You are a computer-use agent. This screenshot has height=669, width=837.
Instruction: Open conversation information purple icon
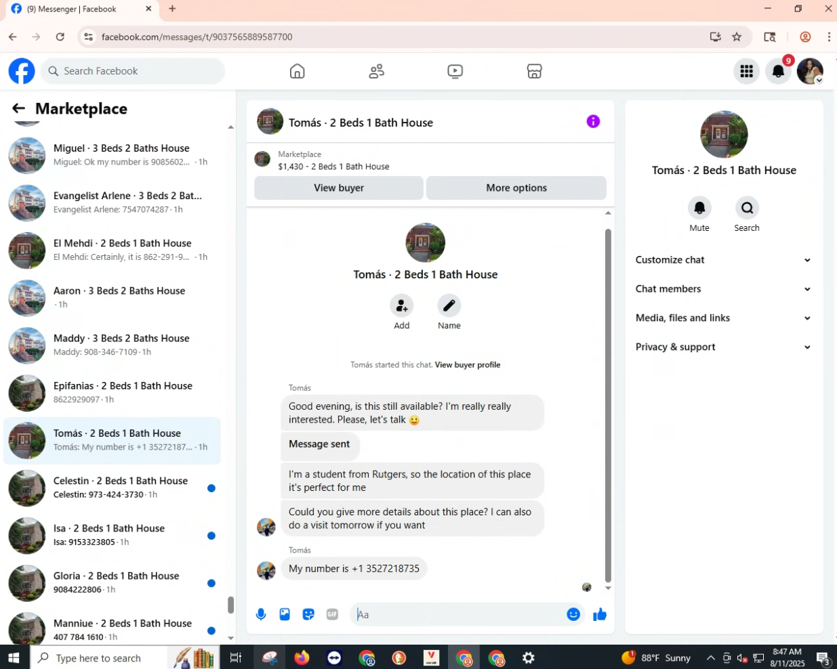click(593, 121)
